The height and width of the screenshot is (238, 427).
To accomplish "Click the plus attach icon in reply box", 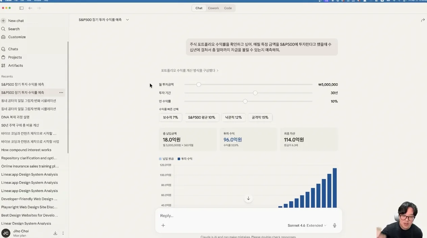I will click(x=163, y=225).
